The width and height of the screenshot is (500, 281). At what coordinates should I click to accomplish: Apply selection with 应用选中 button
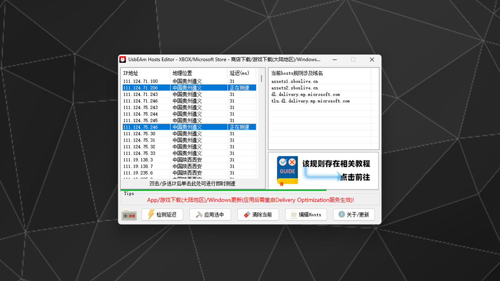[x=210, y=214]
